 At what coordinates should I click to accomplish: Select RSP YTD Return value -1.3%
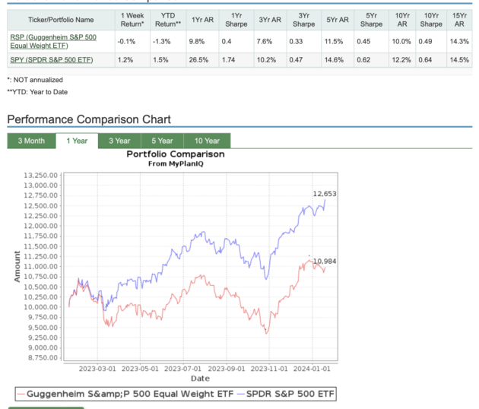(162, 42)
